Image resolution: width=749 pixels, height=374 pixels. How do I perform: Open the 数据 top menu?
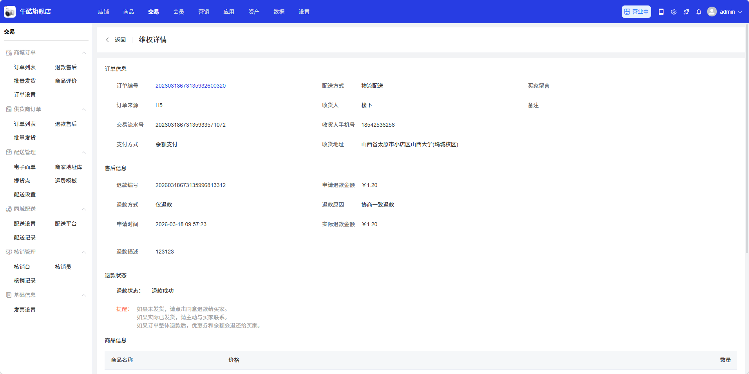[x=279, y=12]
